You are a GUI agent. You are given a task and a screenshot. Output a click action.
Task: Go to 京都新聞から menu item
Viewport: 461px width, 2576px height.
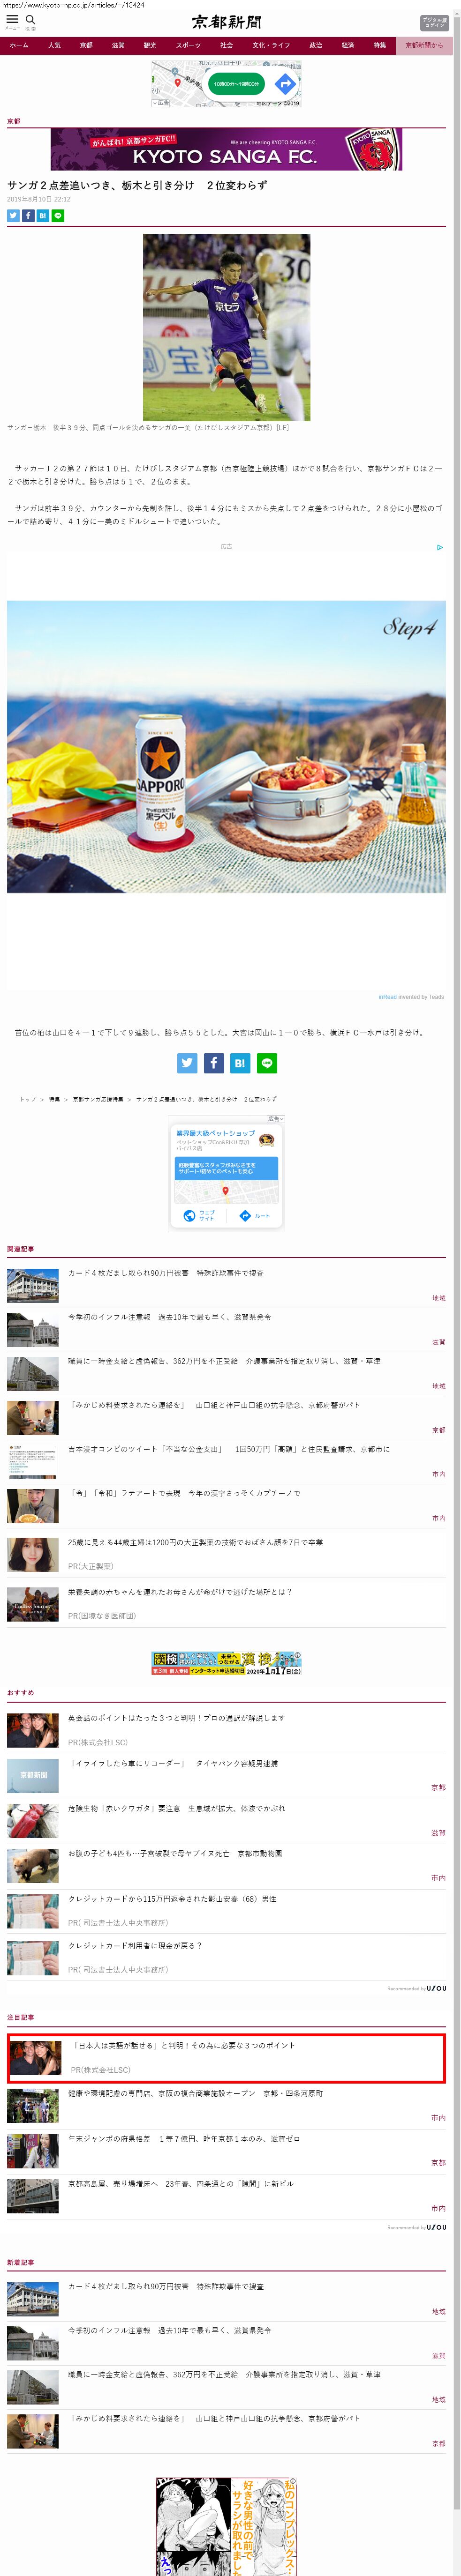click(x=423, y=45)
